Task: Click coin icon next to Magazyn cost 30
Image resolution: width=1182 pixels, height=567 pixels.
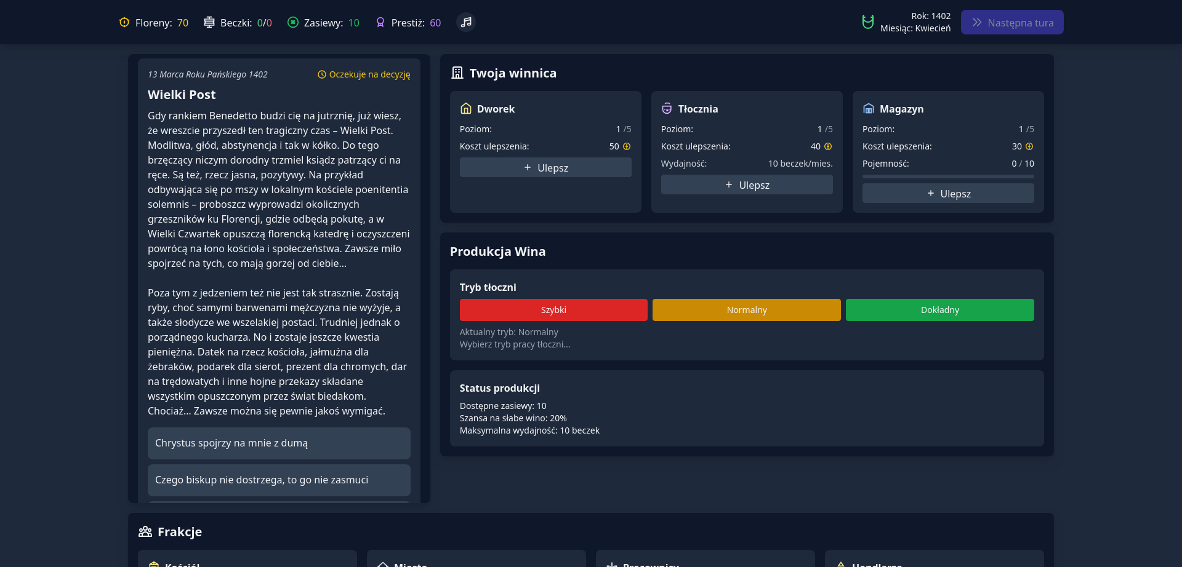Action: tap(1029, 146)
